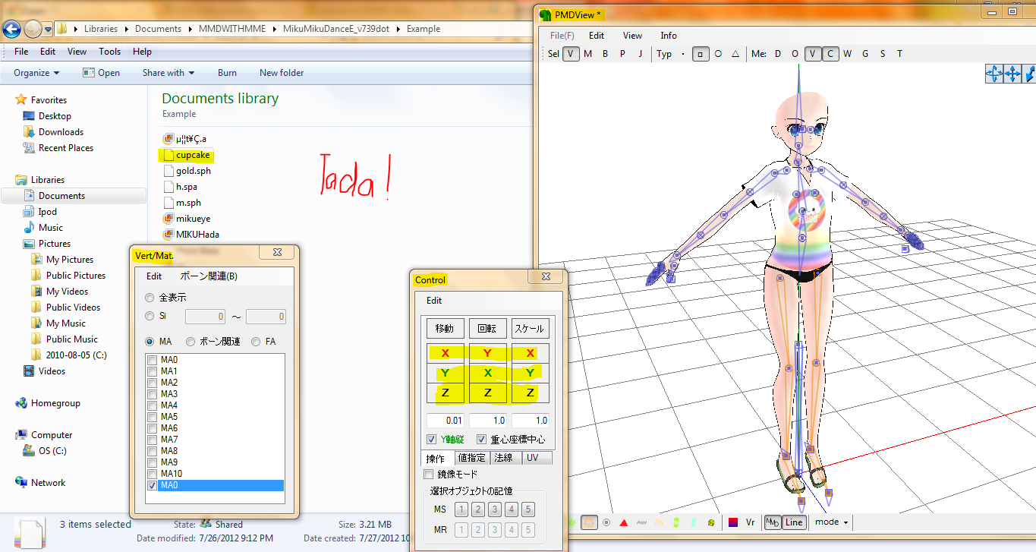Viewport: 1036px width, 552px height.
Task: Switch to the 値指定 tab
Action: click(472, 458)
